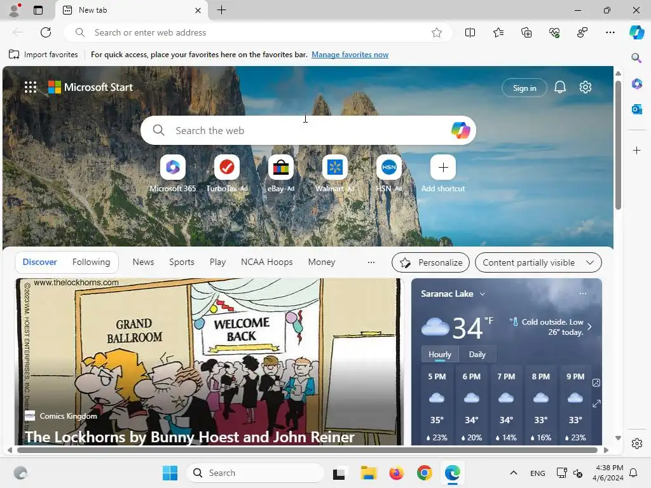Open Collections icon in toolbar
Screen dimensions: 651x488
pyautogui.click(x=526, y=32)
